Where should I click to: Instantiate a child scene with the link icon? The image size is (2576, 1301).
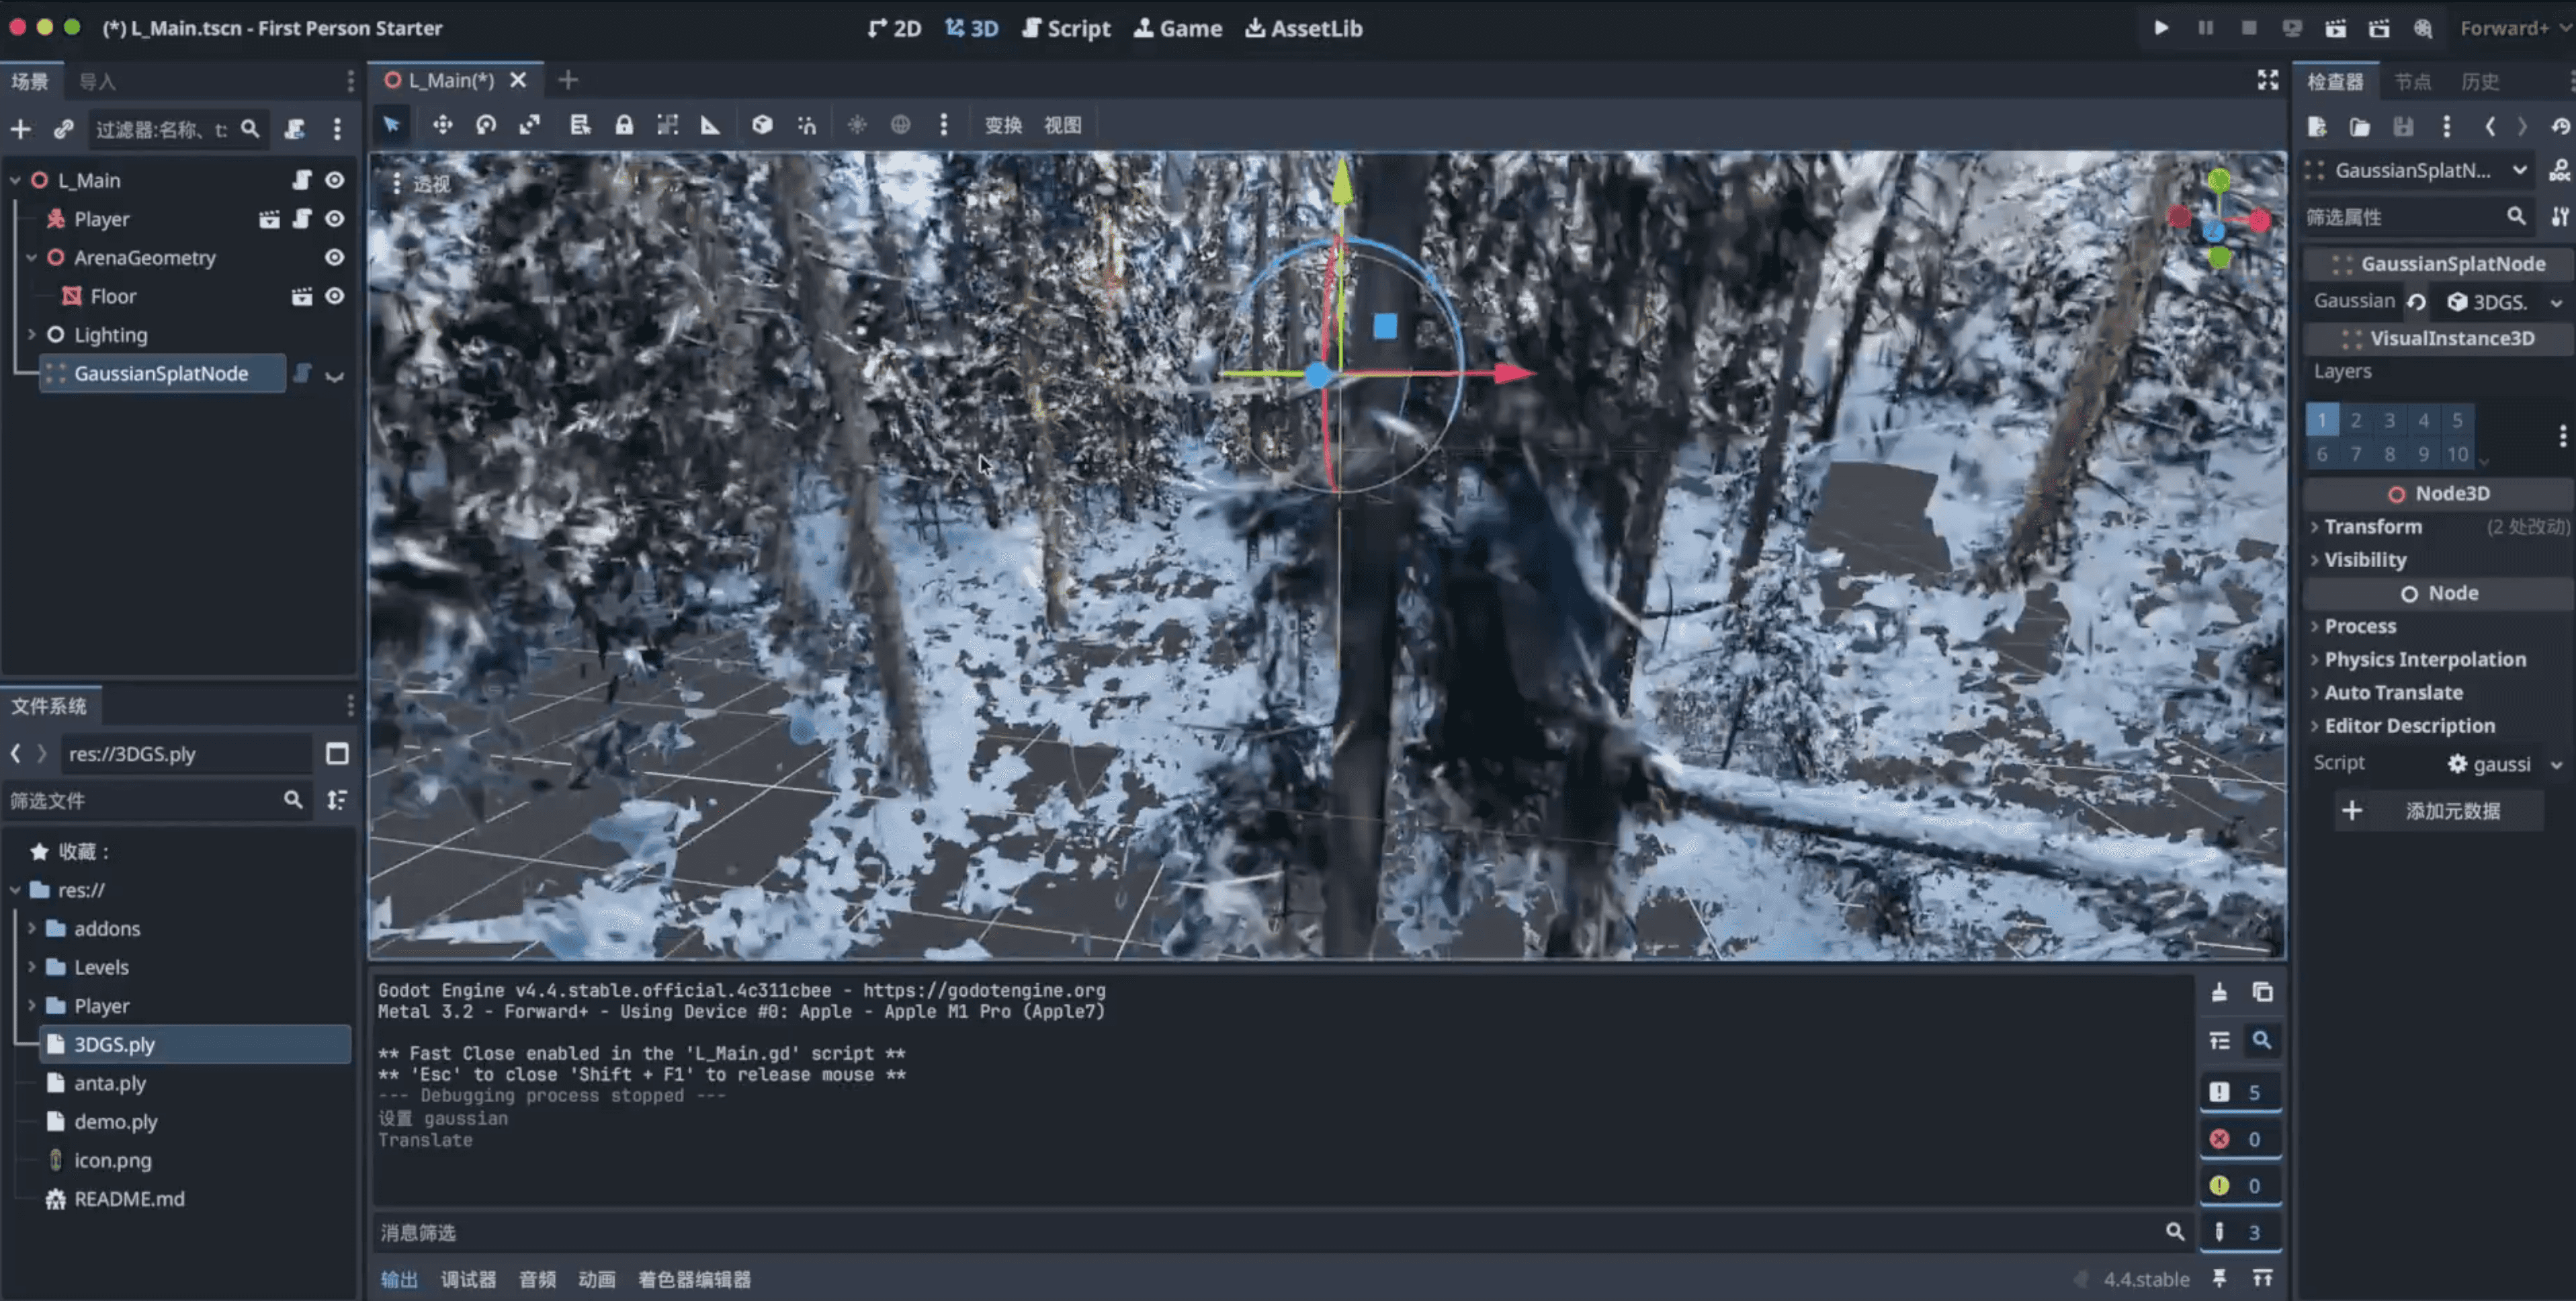point(64,129)
